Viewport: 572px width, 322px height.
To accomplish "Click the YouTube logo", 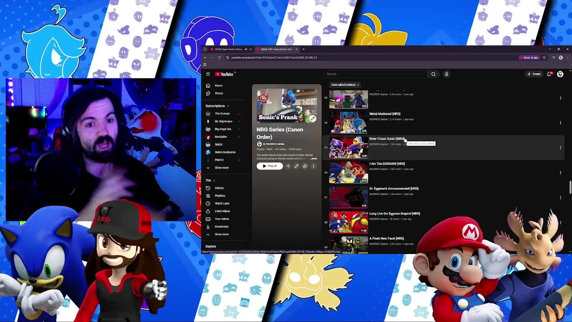I will [225, 74].
